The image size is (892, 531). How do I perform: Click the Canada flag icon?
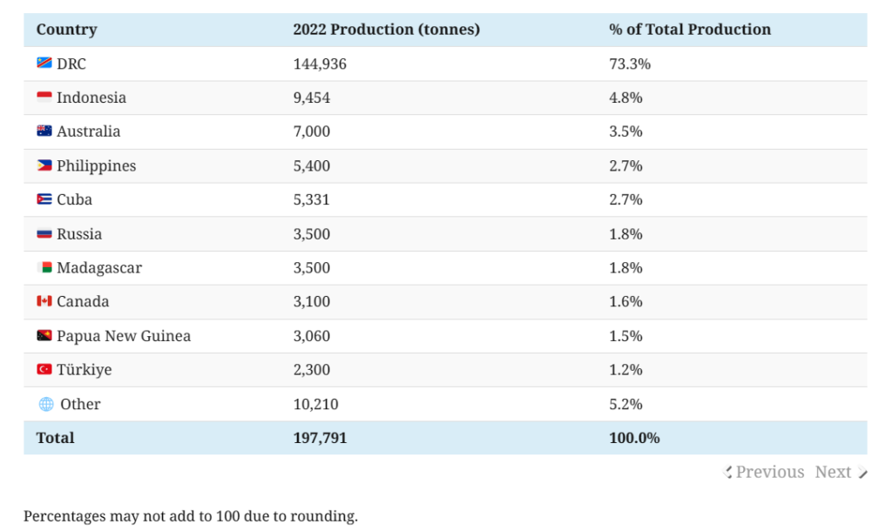[x=44, y=301]
